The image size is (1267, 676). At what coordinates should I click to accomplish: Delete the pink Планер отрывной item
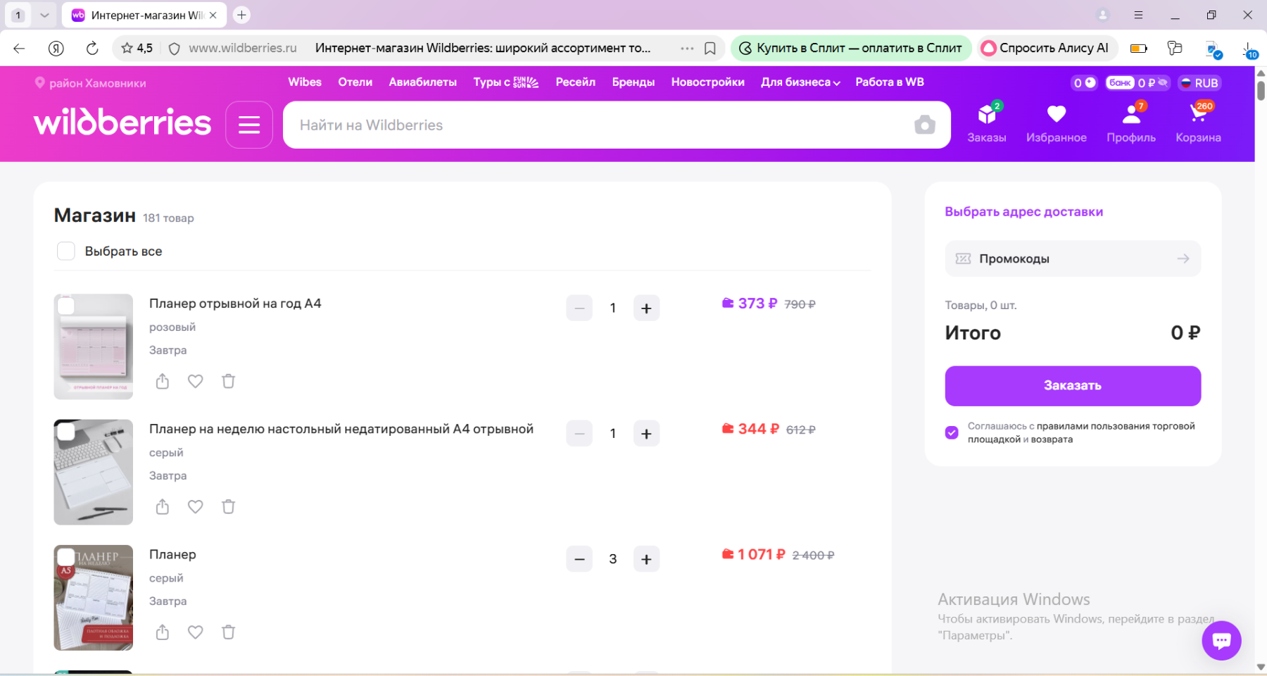coord(228,381)
